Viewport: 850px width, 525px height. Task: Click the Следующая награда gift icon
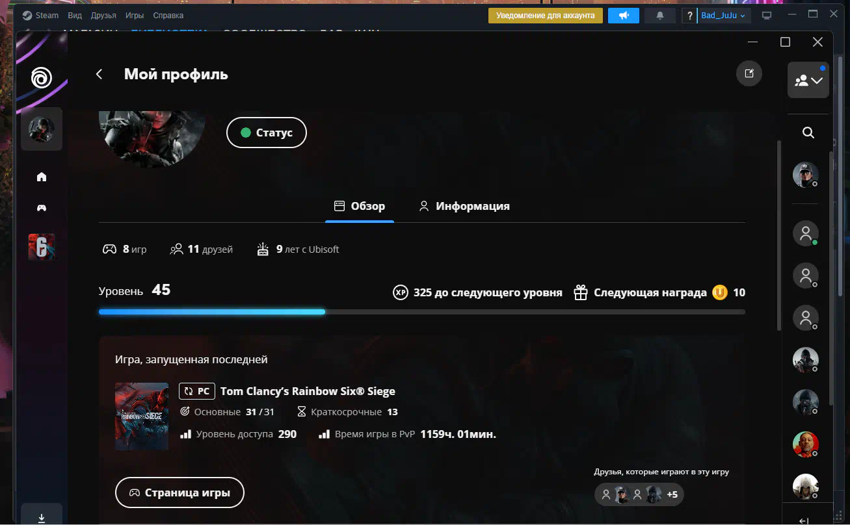[581, 292]
